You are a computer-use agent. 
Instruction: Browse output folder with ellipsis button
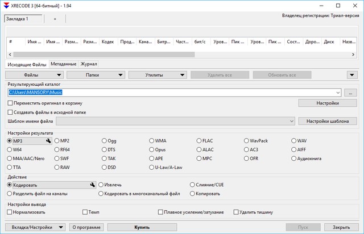tap(350, 92)
